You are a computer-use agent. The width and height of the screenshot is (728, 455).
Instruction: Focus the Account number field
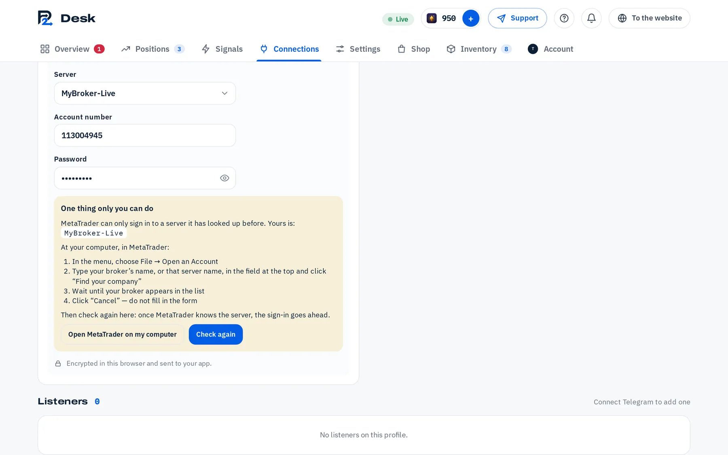pos(145,135)
